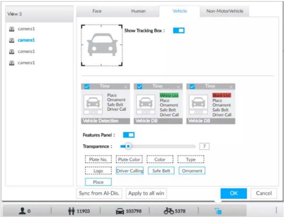
Task: Click the vehicle count icon showing 103798
Action: pyautogui.click(x=120, y=211)
